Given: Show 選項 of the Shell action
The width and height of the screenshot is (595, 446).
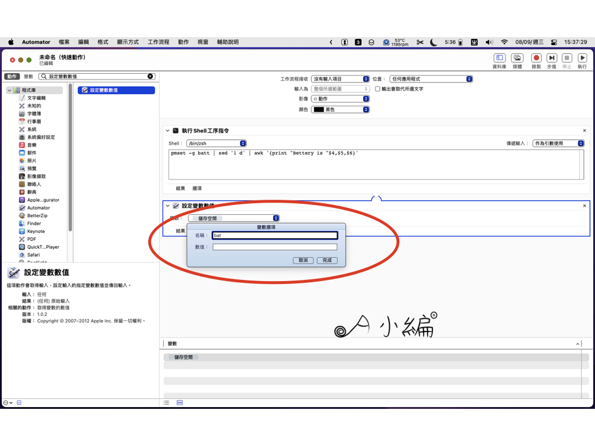Looking at the screenshot, I should pyautogui.click(x=197, y=189).
